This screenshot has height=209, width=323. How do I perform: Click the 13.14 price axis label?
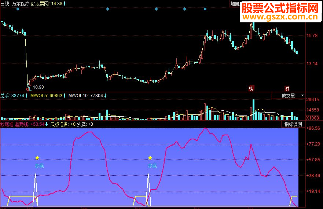click(312, 64)
